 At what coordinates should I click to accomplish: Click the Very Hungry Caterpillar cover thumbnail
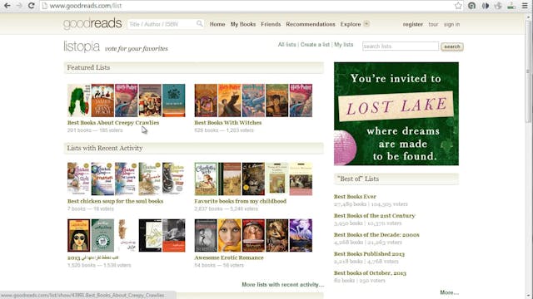click(x=79, y=100)
